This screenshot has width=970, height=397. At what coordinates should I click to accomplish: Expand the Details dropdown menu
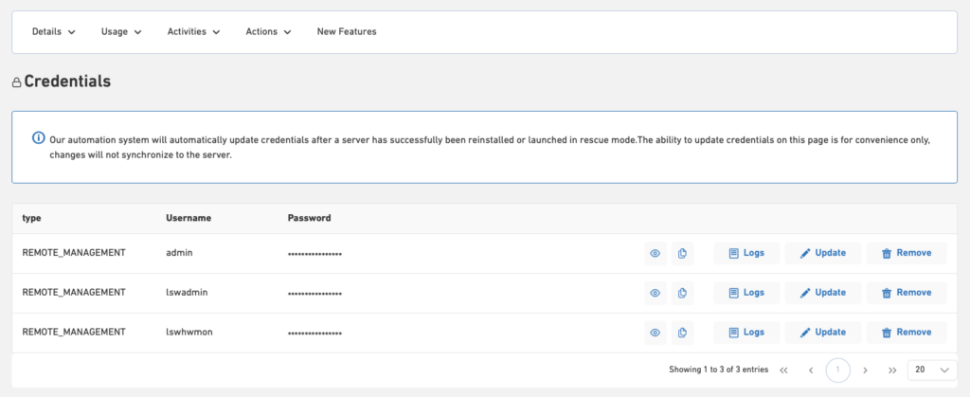[x=53, y=31]
